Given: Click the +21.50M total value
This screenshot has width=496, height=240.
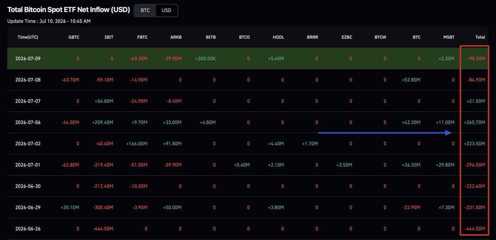Looking at the screenshot, I should 476,101.
